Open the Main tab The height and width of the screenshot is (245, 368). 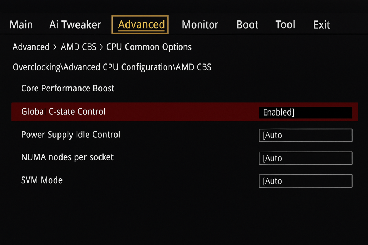[x=21, y=25]
